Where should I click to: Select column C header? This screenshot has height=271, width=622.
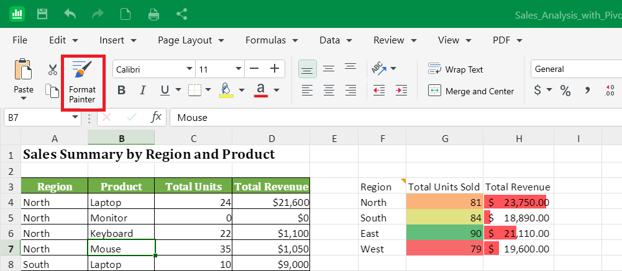(193, 138)
